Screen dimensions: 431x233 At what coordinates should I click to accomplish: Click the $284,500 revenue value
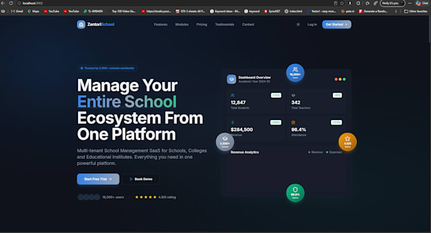click(x=241, y=130)
